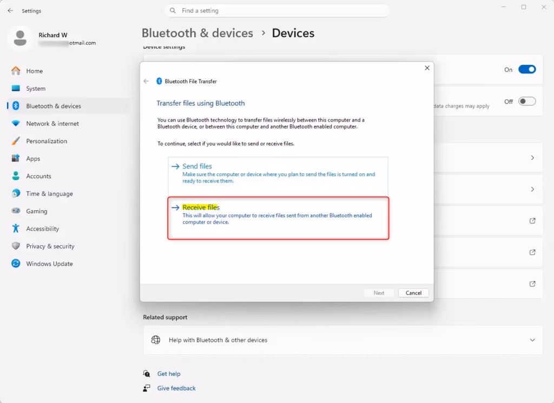Minimize the Settings window
Screen dimensions: 554x403
[504, 7]
